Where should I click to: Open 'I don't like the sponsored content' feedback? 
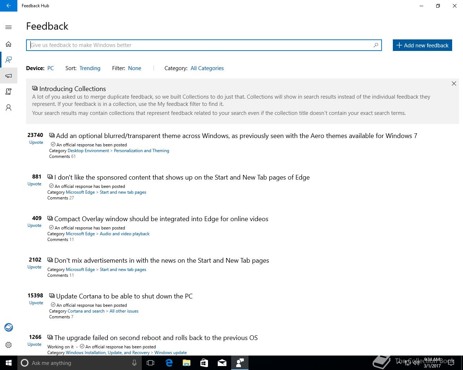point(182,177)
